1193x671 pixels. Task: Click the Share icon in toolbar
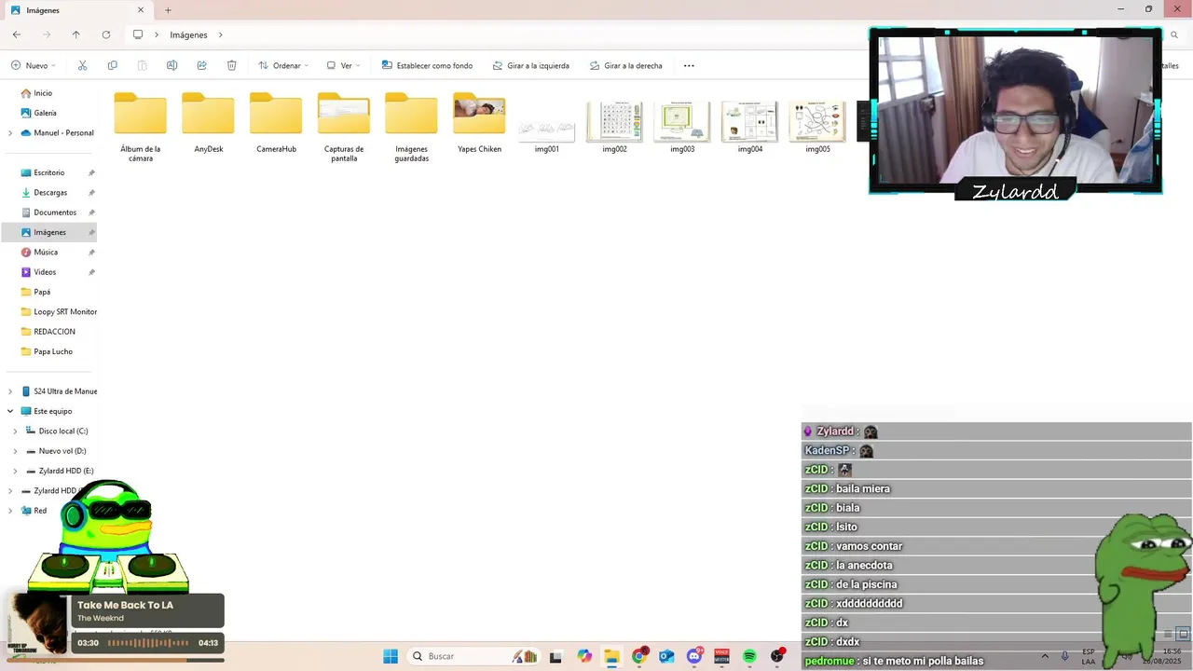[202, 65]
